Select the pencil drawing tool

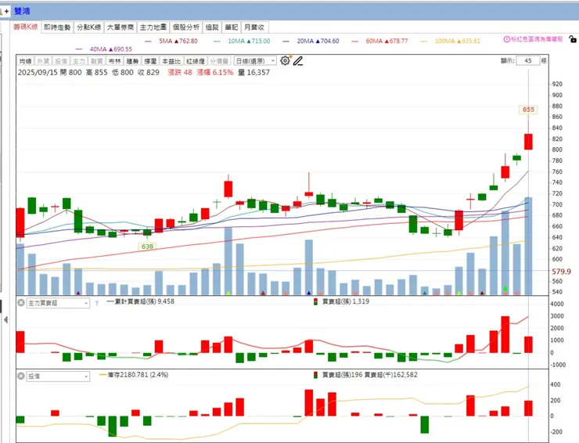click(298, 60)
